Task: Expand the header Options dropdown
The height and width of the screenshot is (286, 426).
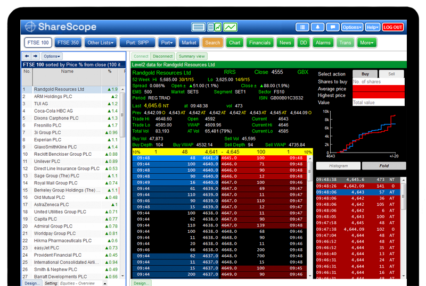Action: pos(352,27)
